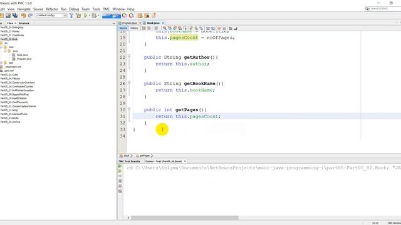Click output scrollbar left arrow
The image size is (401, 225).
(128, 217)
